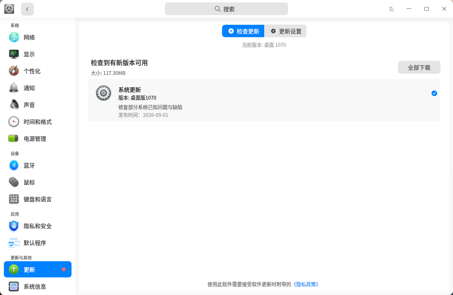Select the Update green arrow icon
The height and width of the screenshot is (295, 453).
(x=14, y=270)
